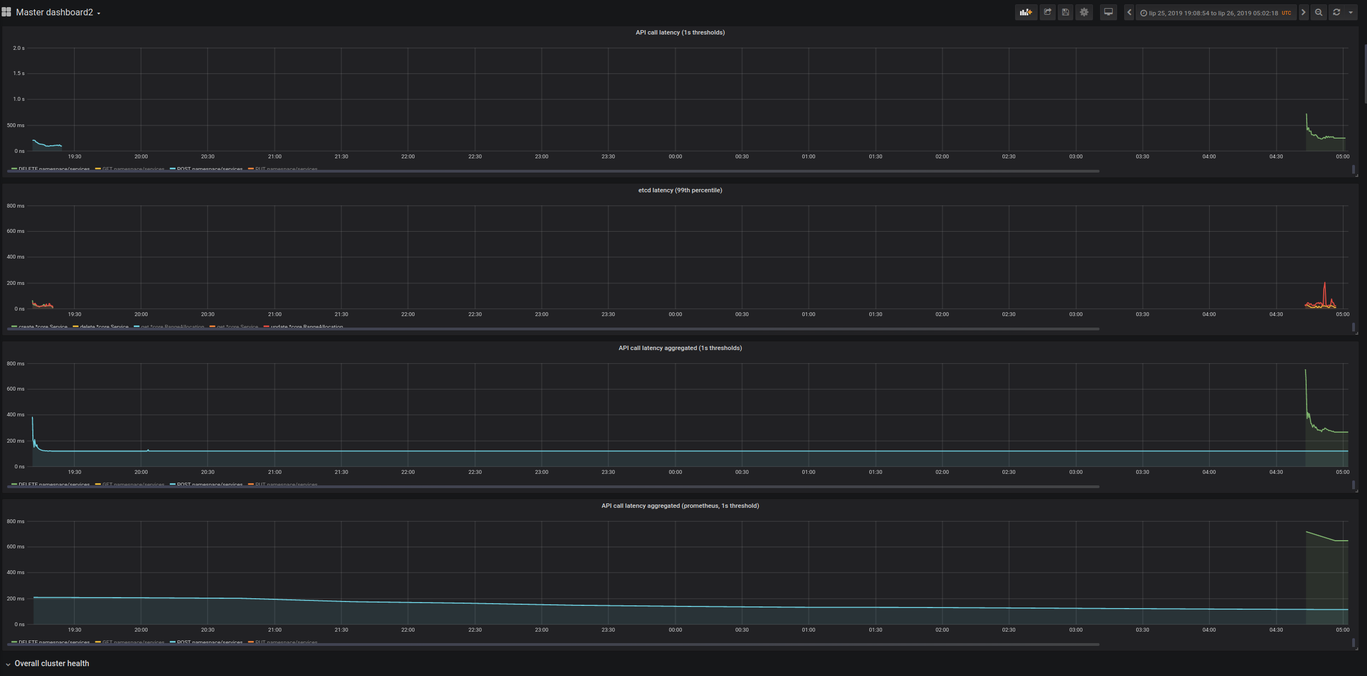1367x676 pixels.
Task: Open API call latency (1s thresholds) panel title menu
Action: pyautogui.click(x=680, y=32)
